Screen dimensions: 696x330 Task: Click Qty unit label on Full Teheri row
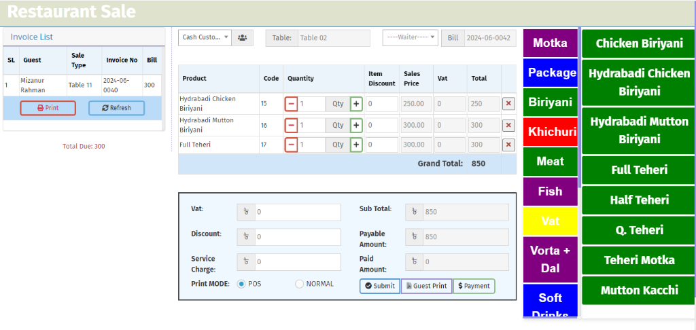(x=338, y=145)
